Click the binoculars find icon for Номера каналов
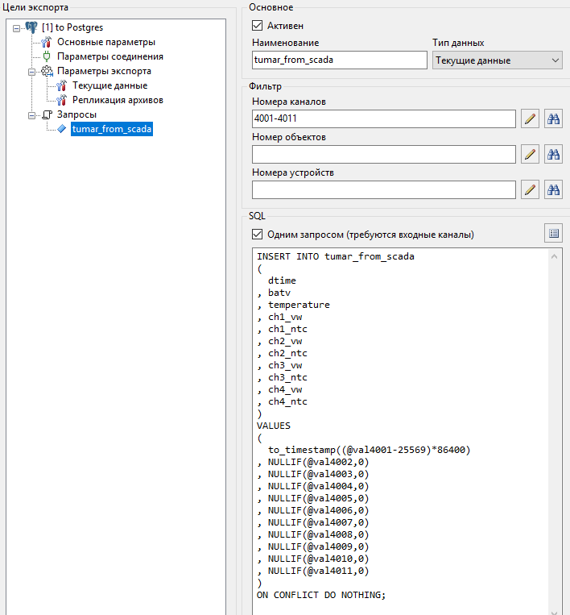Image resolution: width=570 pixels, height=615 pixels. 553,118
